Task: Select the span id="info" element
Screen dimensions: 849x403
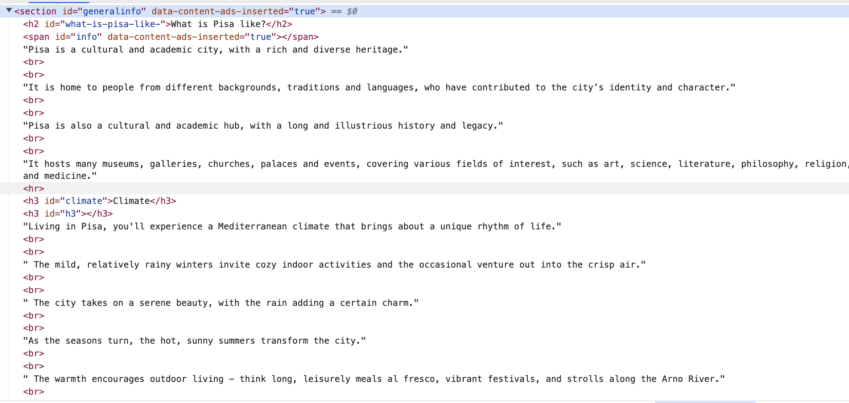Action: coord(171,37)
